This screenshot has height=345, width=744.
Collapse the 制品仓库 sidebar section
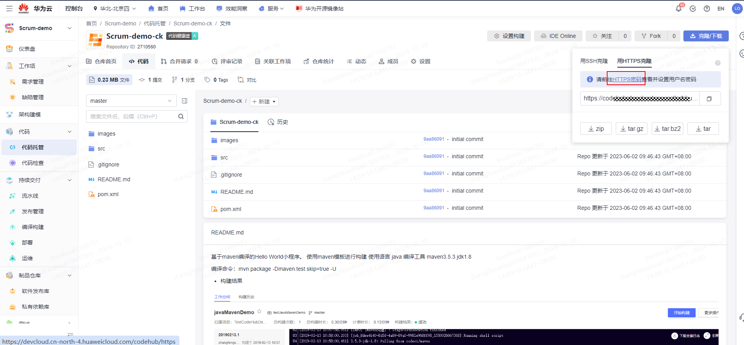pos(70,275)
